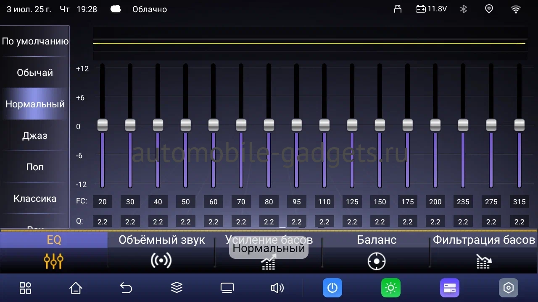The width and height of the screenshot is (538, 302).
Task: Open recent apps layers icon
Action: [x=177, y=288]
